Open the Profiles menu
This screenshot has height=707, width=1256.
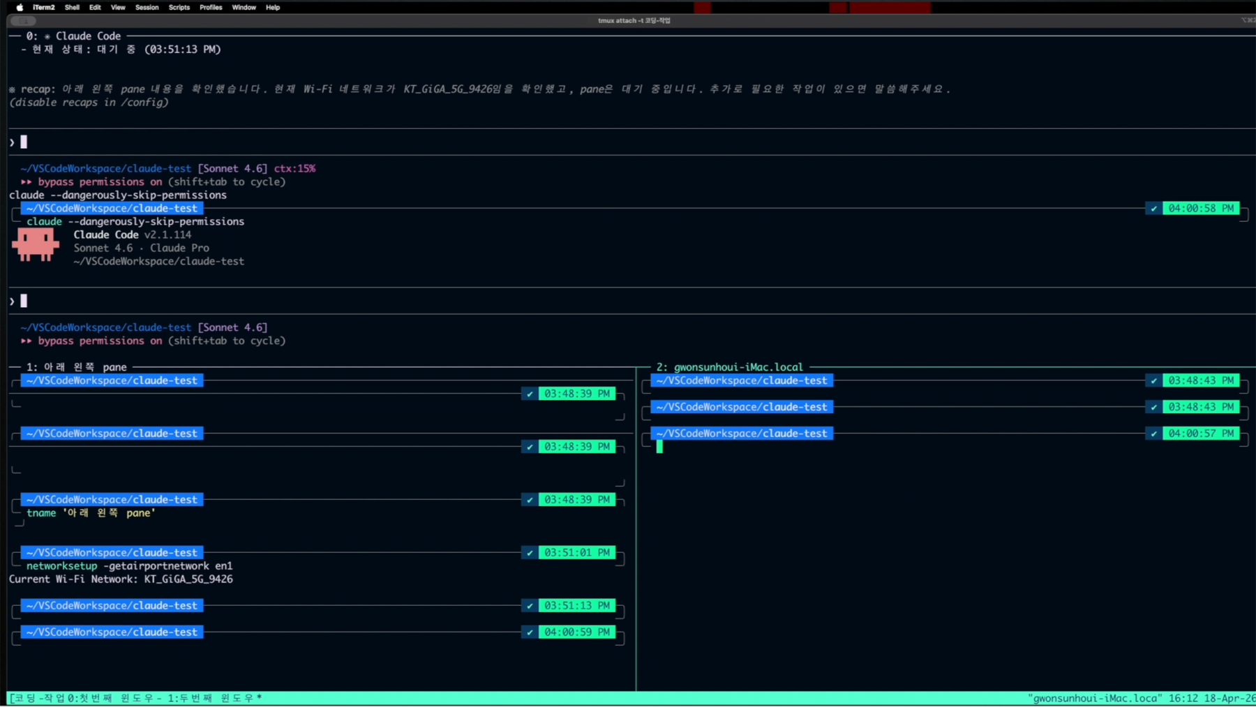(211, 7)
